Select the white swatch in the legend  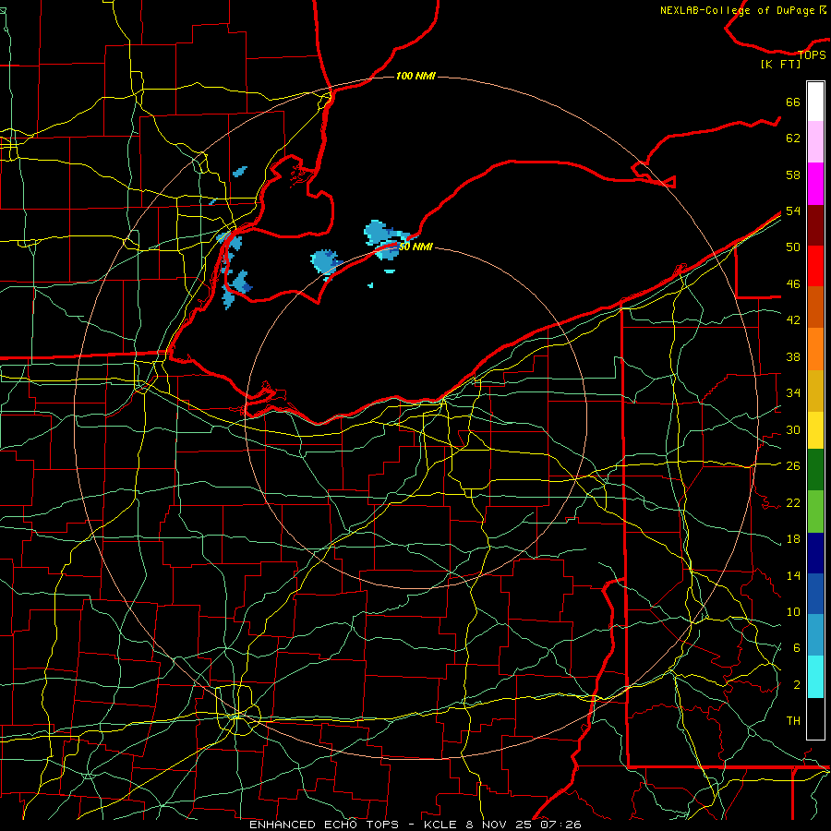(815, 102)
